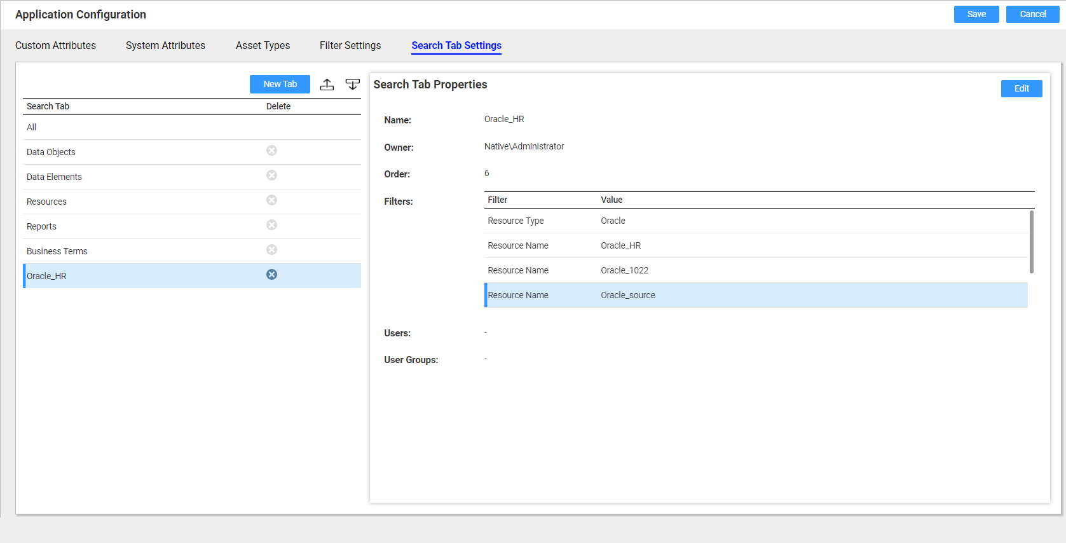Click the download icon beside New Tab
Image resolution: width=1066 pixels, height=543 pixels.
coord(352,84)
